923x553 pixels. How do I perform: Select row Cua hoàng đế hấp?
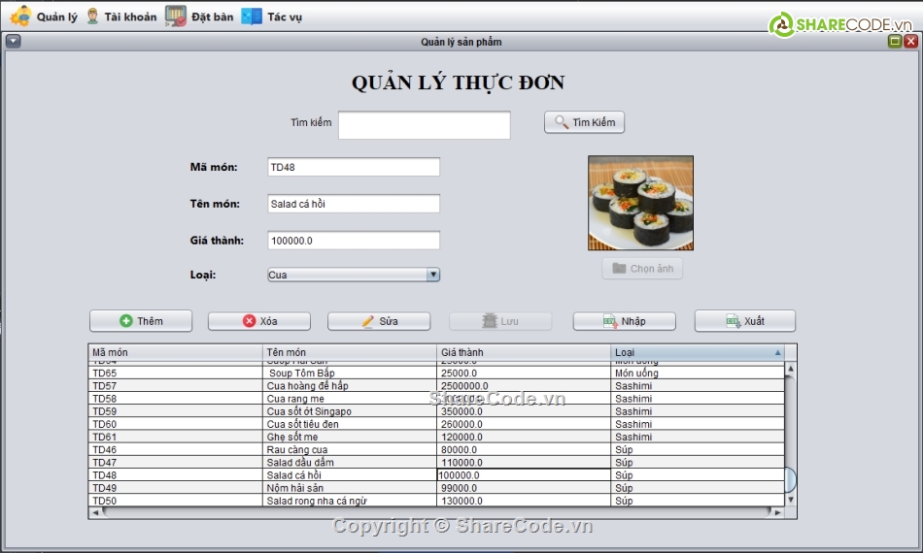click(x=436, y=385)
